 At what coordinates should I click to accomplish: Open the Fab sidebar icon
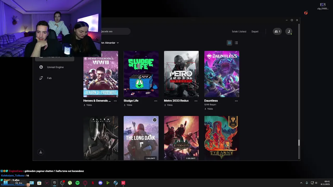[x=41, y=78]
